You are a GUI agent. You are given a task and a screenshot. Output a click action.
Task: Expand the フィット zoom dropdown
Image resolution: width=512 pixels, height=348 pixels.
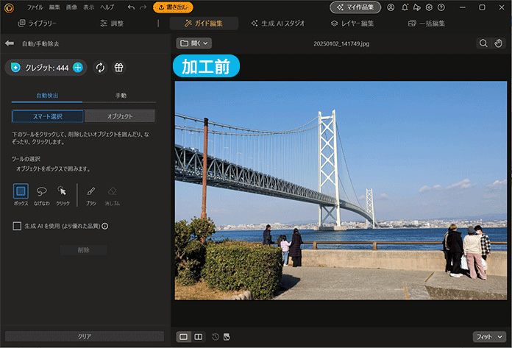click(489, 336)
